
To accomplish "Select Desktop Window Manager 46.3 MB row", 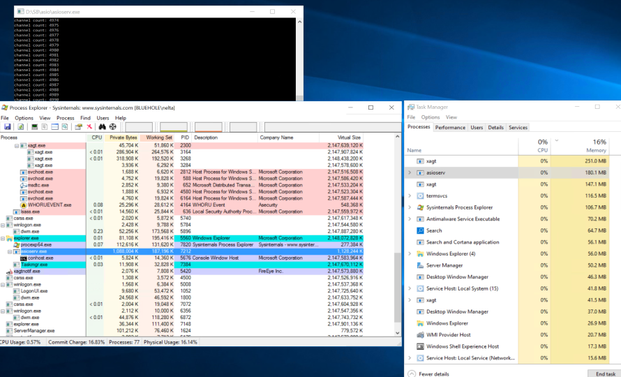I will point(508,276).
